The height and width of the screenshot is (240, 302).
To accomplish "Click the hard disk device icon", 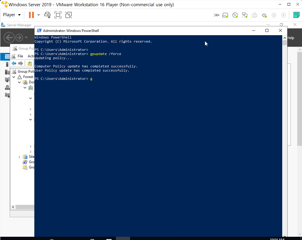I will tap(225, 15).
